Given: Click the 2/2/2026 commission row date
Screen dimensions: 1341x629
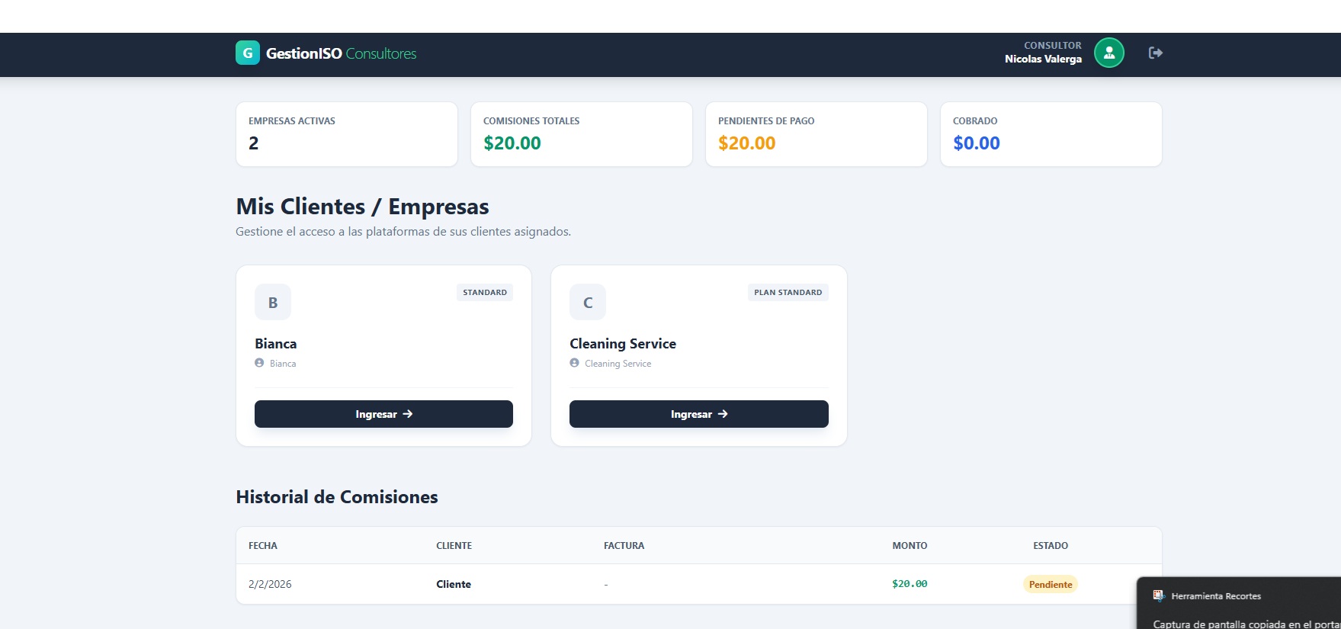Looking at the screenshot, I should [x=270, y=585].
